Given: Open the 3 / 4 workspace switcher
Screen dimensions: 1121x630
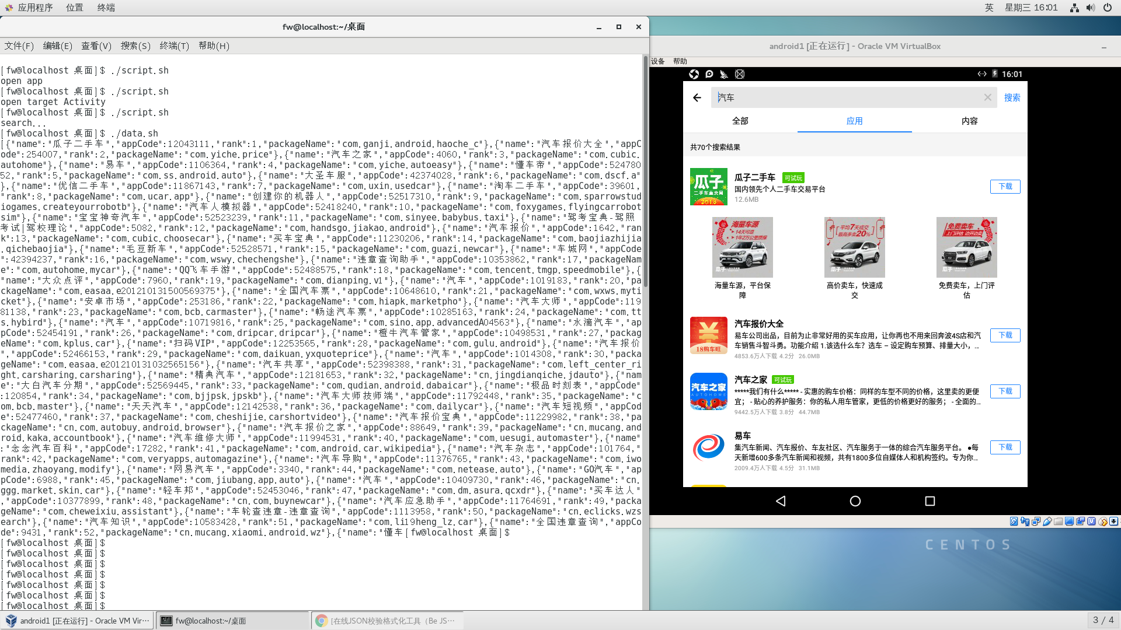Looking at the screenshot, I should point(1103,620).
